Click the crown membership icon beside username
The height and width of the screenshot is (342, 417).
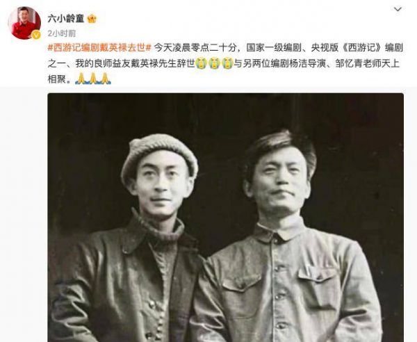[92, 19]
